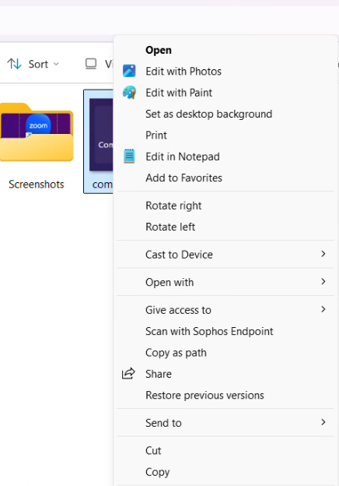Image resolution: width=339 pixels, height=486 pixels.
Task: Expand the Send to submenu
Action: (x=225, y=422)
